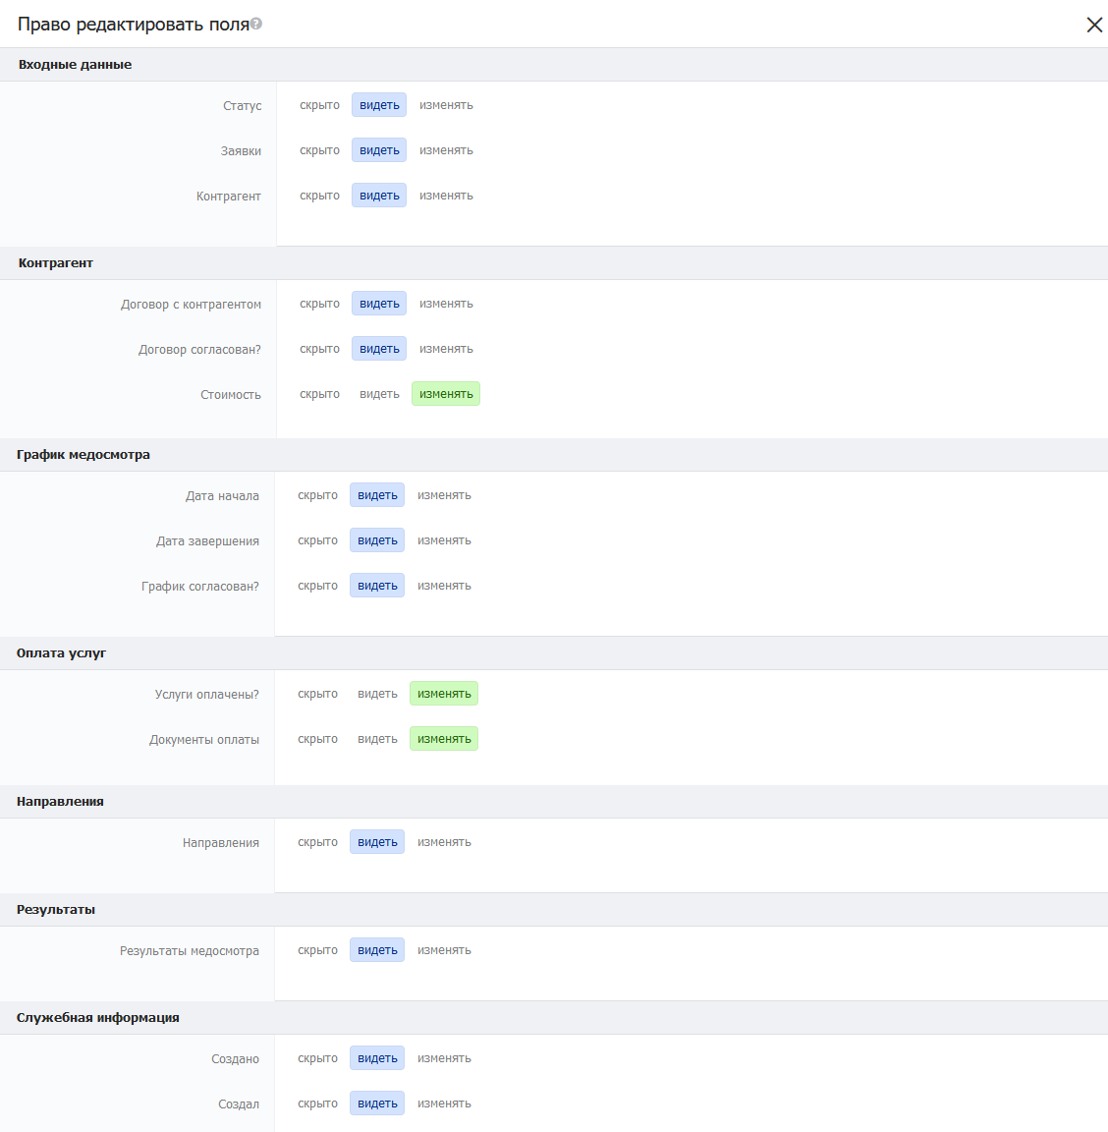Click the График медосмотра section header
The image size is (1108, 1132).
tap(554, 455)
